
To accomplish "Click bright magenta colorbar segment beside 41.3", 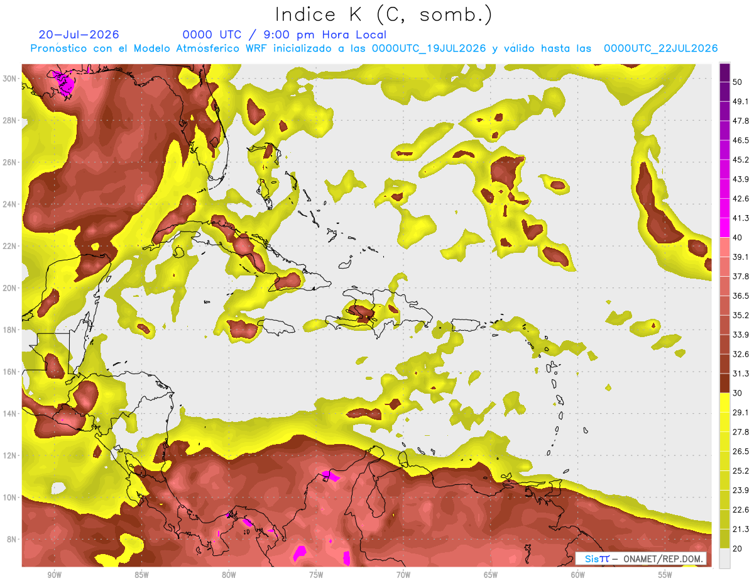I will point(724,228).
